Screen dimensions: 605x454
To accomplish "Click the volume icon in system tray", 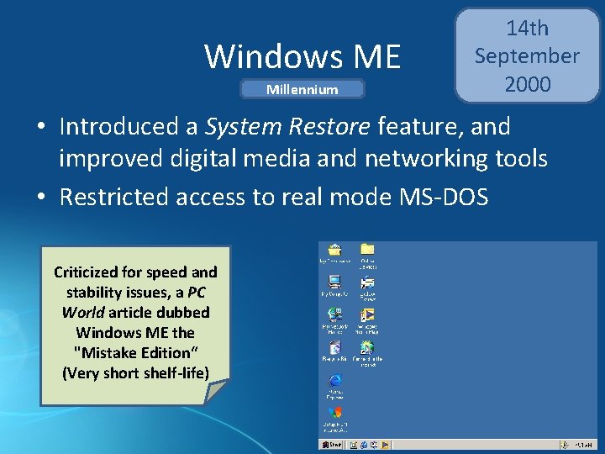I will 565,445.
